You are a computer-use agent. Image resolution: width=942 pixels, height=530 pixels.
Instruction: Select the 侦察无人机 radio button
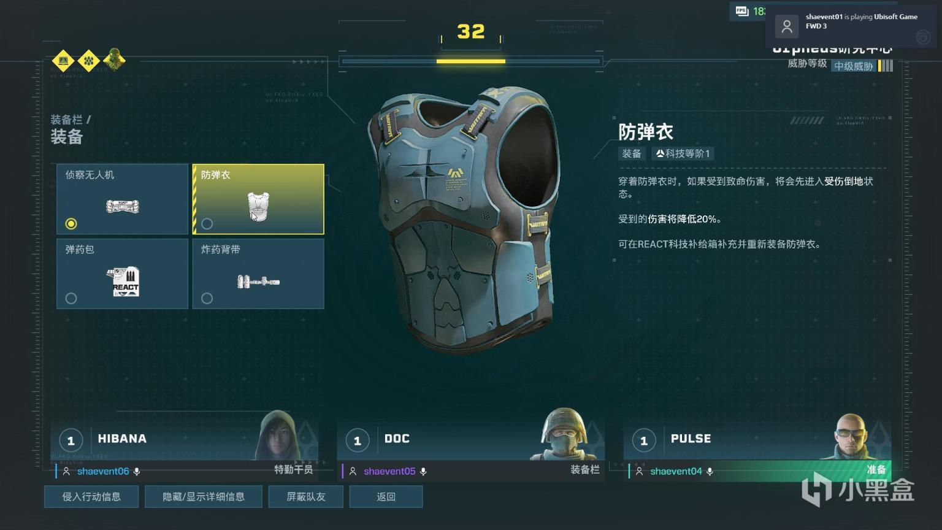[71, 223]
